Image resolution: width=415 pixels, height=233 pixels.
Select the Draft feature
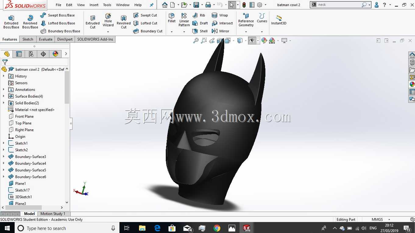[x=200, y=23]
